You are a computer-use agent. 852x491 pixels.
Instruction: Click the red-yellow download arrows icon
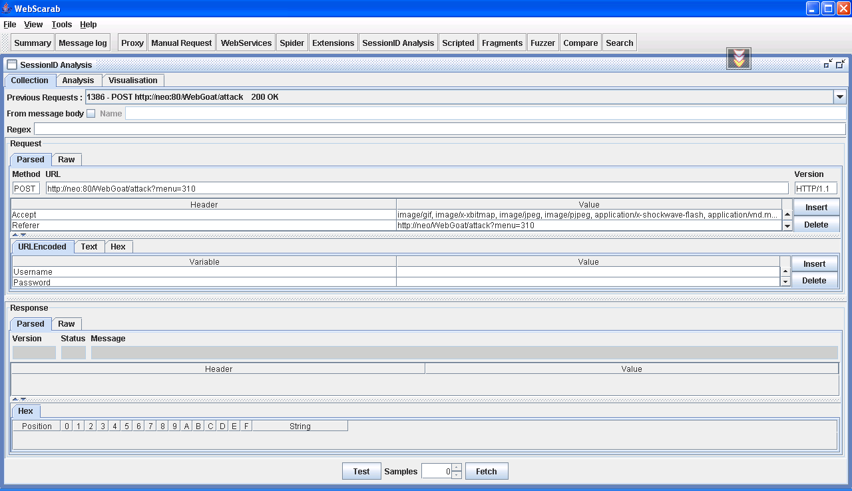coord(739,59)
